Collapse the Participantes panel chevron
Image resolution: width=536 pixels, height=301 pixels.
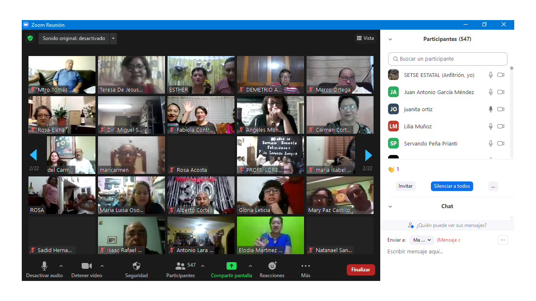tap(390, 39)
